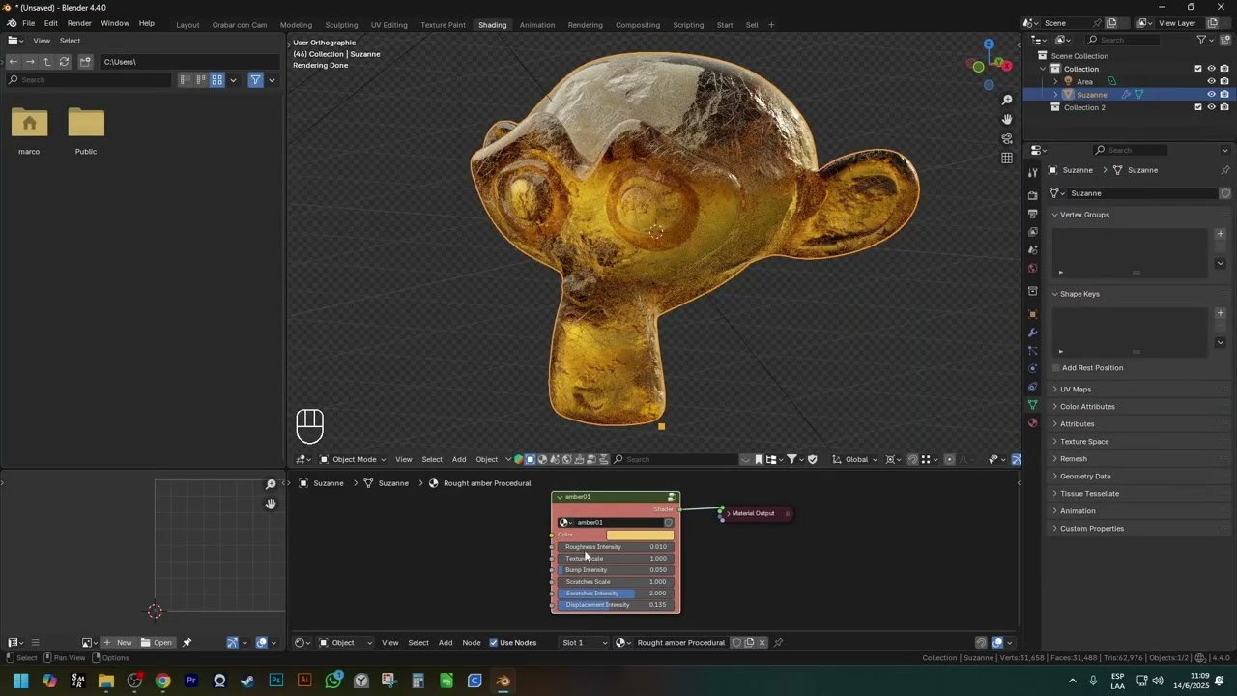Click navigate parent folder arrow in file browser
The height and width of the screenshot is (696, 1237).
click(46, 62)
